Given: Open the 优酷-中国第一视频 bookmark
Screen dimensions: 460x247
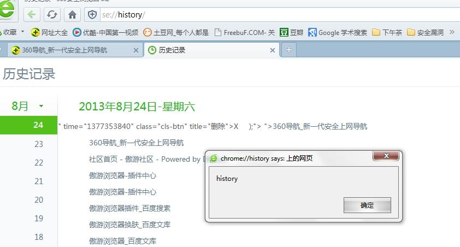Looking at the screenshot, I should (x=105, y=32).
